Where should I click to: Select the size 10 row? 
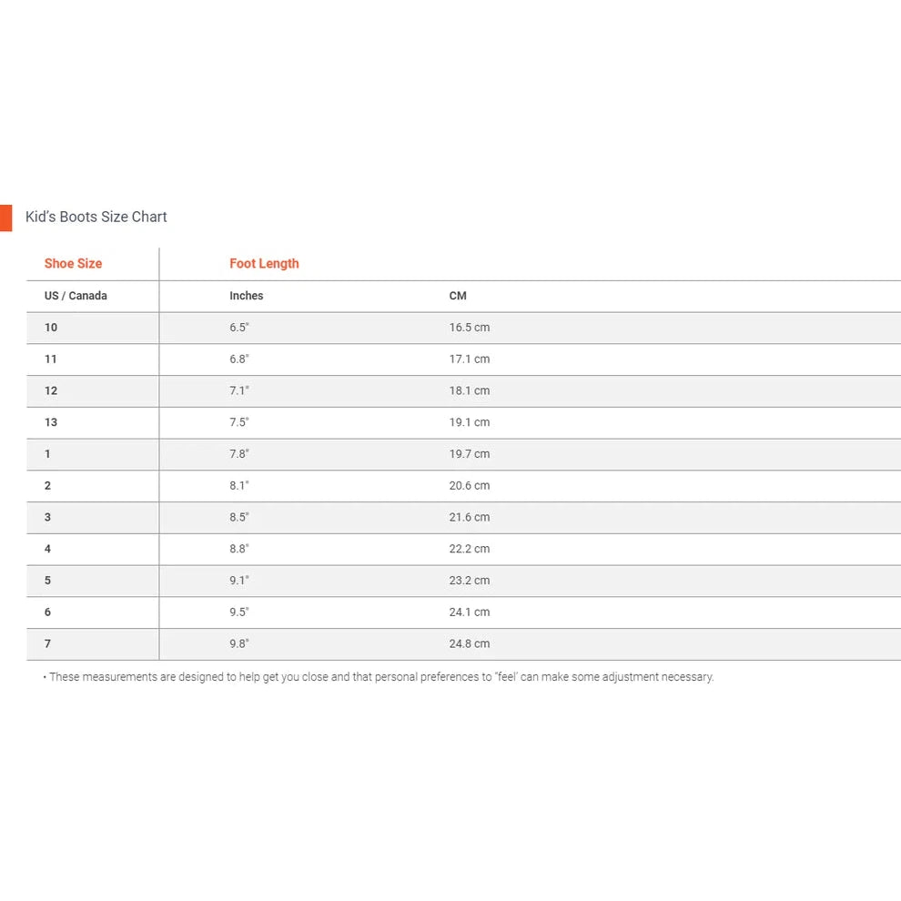(x=51, y=328)
